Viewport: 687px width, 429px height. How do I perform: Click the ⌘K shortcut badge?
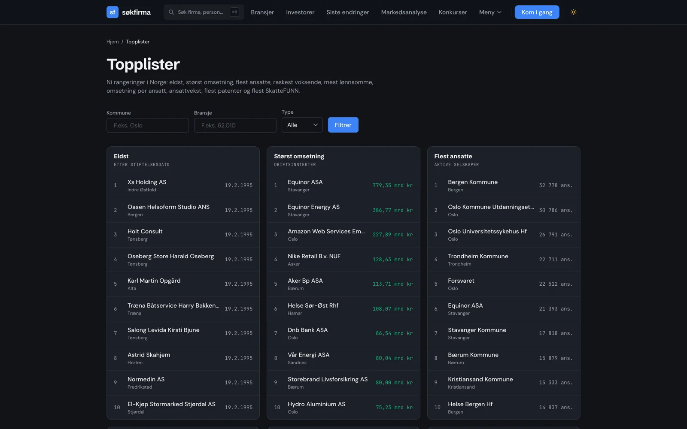(x=234, y=12)
